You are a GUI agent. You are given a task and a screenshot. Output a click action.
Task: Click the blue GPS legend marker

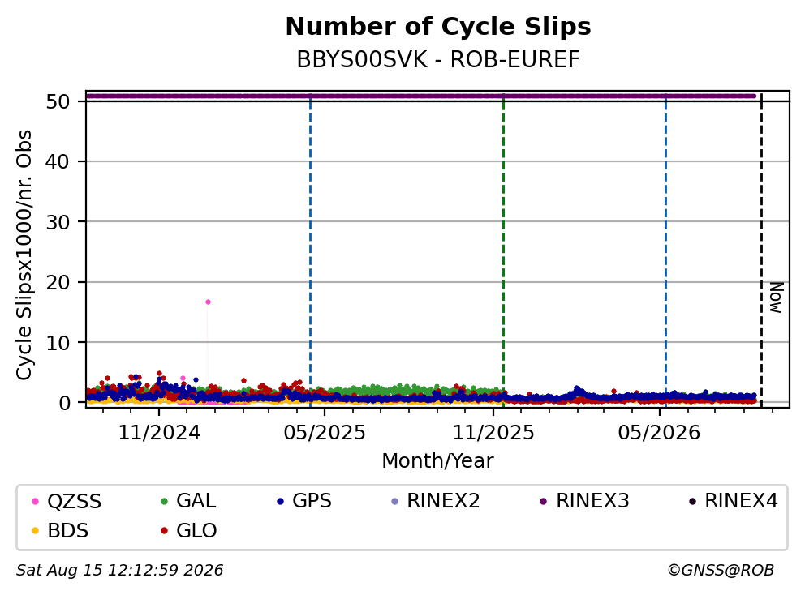280,502
